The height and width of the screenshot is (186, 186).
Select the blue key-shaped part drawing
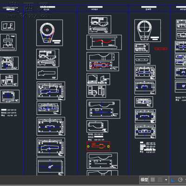pyautogui.click(x=51, y=166)
